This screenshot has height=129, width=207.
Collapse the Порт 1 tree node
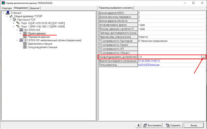coord(14,27)
